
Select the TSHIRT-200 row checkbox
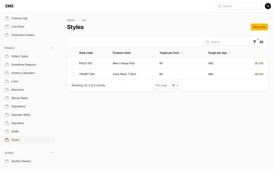tap(73, 74)
